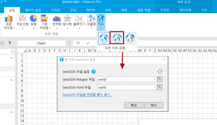
Task: Click the blue help icon beside GeoJSON 파일 설정
Action: [93, 72]
